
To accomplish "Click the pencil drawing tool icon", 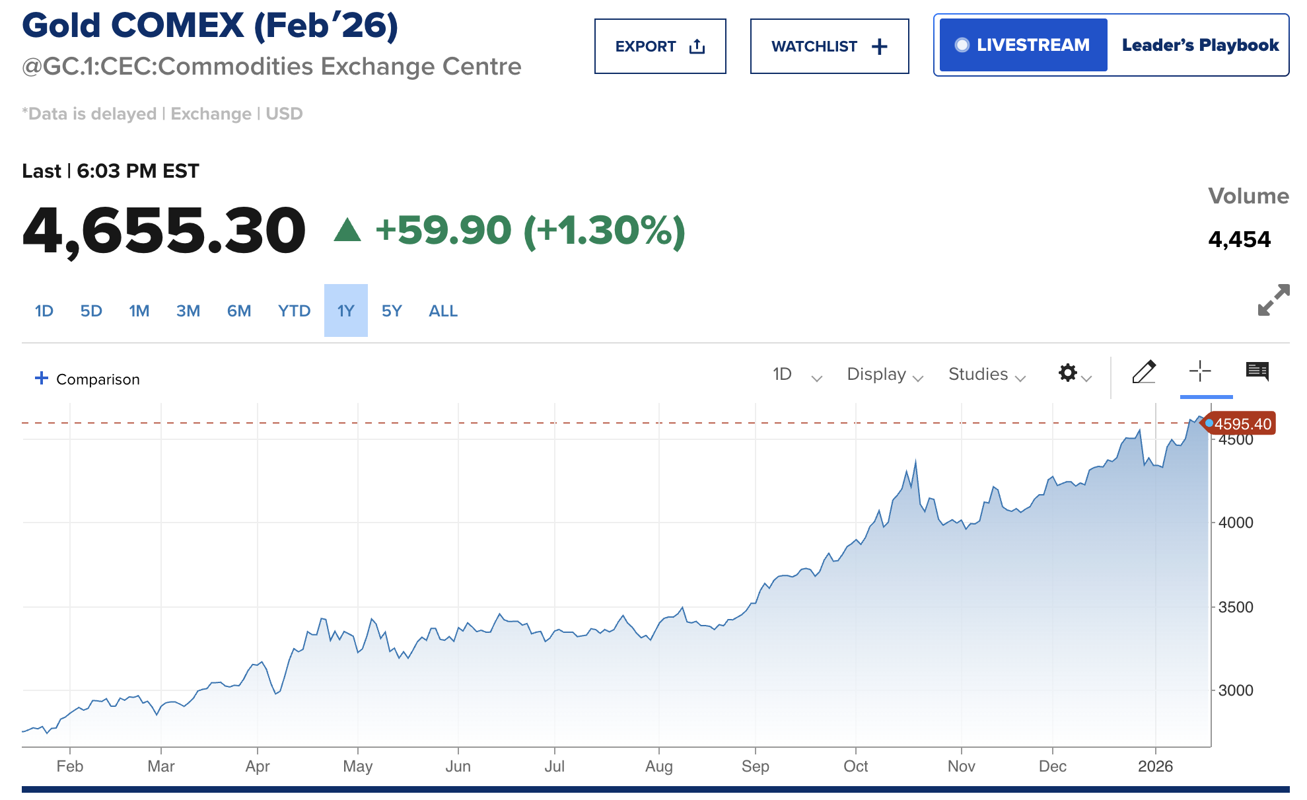I will click(1144, 373).
